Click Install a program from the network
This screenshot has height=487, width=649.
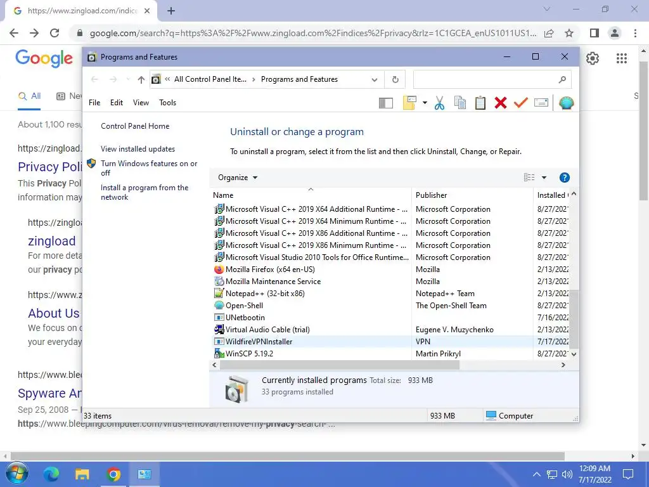(x=145, y=193)
